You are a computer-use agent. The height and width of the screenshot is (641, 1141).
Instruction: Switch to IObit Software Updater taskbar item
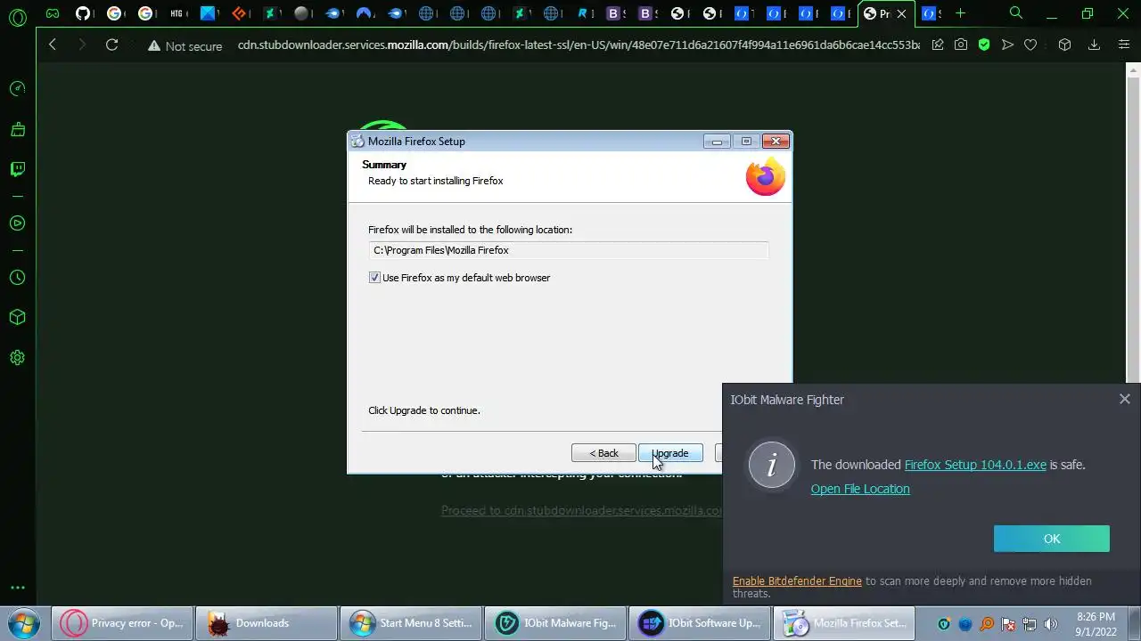pyautogui.click(x=700, y=623)
